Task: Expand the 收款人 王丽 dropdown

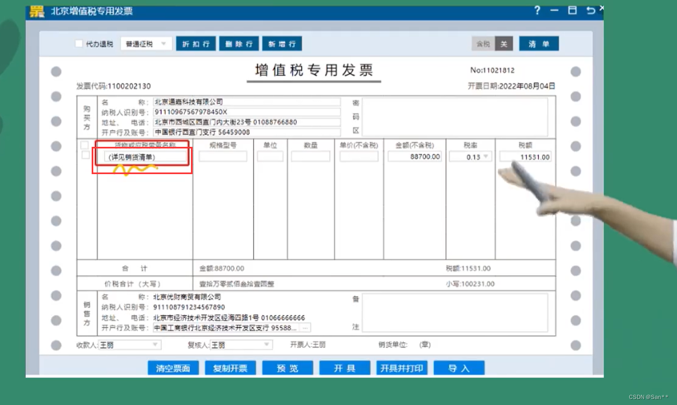Action: (x=129, y=345)
